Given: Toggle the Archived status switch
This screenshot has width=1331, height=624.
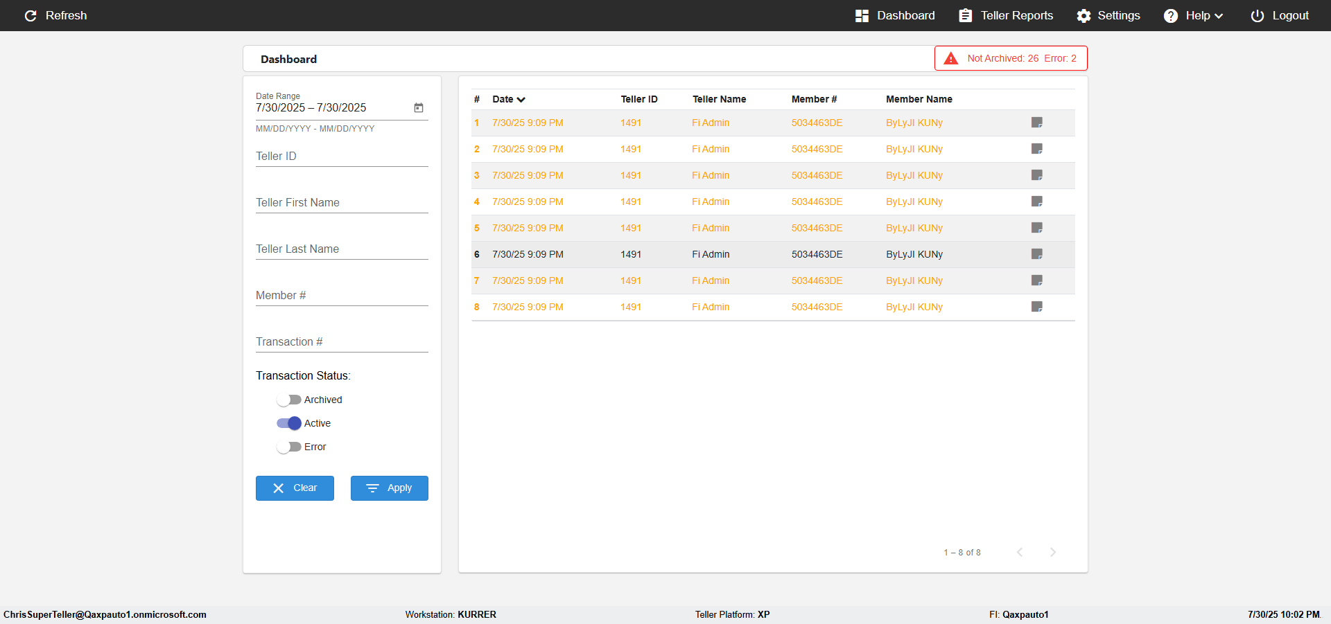Looking at the screenshot, I should point(288,400).
